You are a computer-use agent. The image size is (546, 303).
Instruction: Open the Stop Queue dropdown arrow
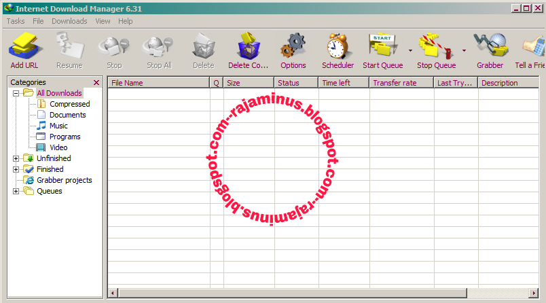coord(464,51)
